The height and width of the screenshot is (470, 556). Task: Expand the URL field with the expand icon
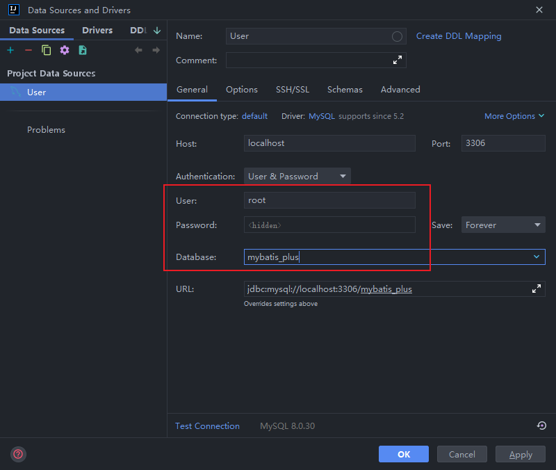[537, 289]
